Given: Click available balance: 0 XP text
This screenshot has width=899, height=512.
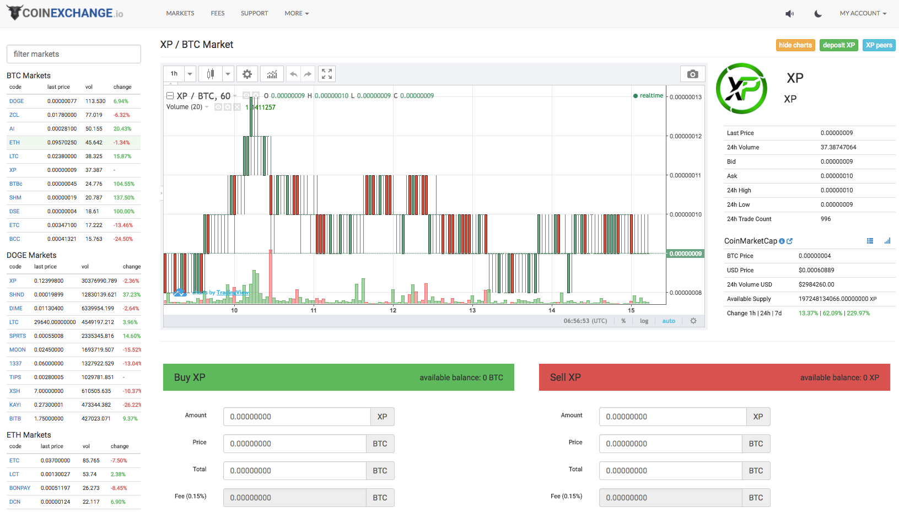Looking at the screenshot, I should (x=839, y=378).
